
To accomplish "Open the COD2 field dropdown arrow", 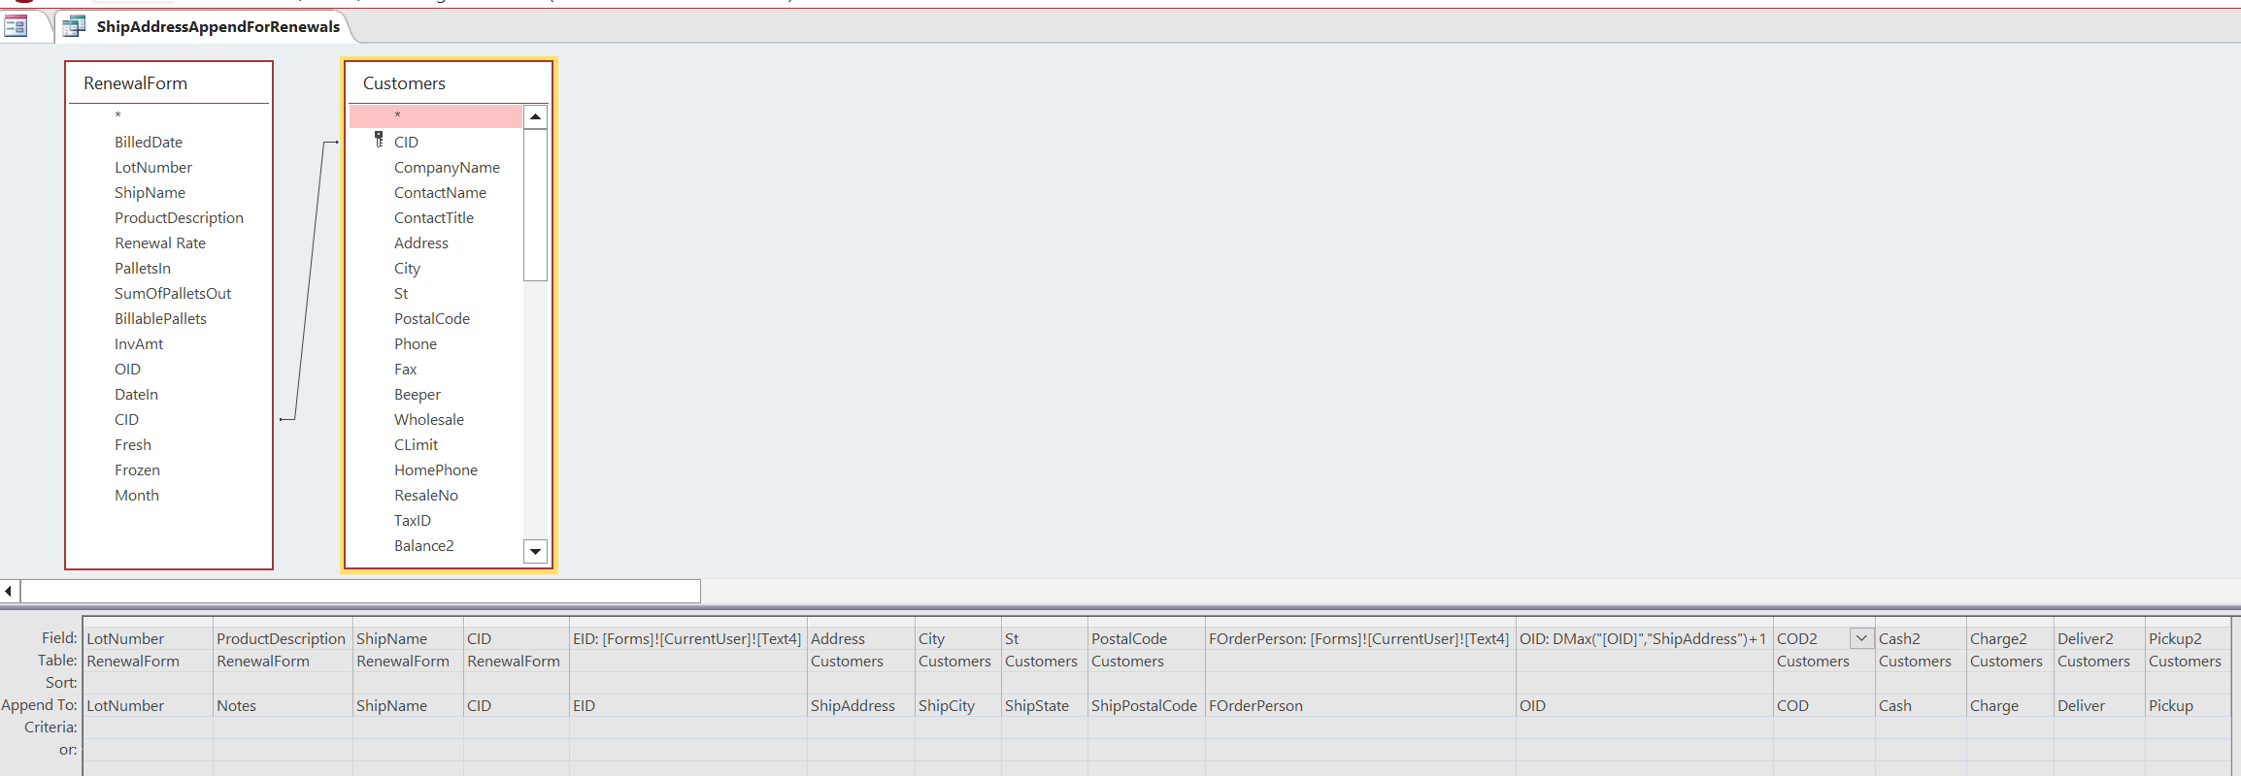I will tap(1860, 638).
